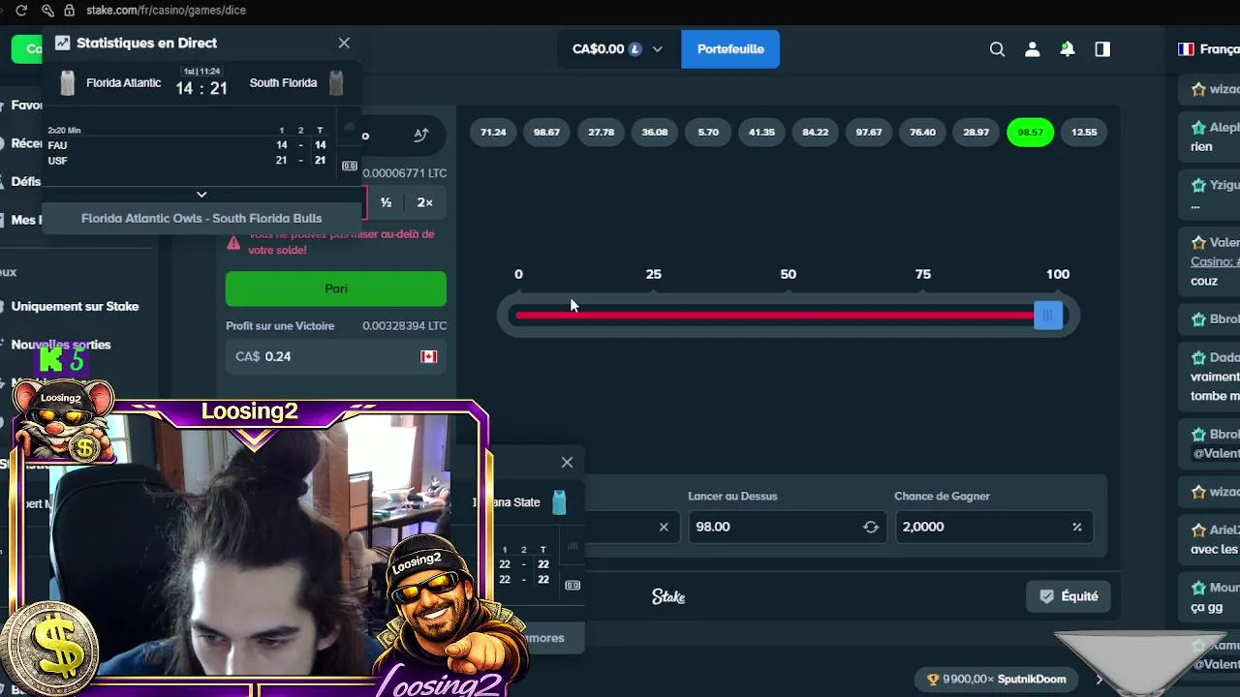The image size is (1240, 697).
Task: Open bar chart icon in second stats popup
Action: (573, 547)
